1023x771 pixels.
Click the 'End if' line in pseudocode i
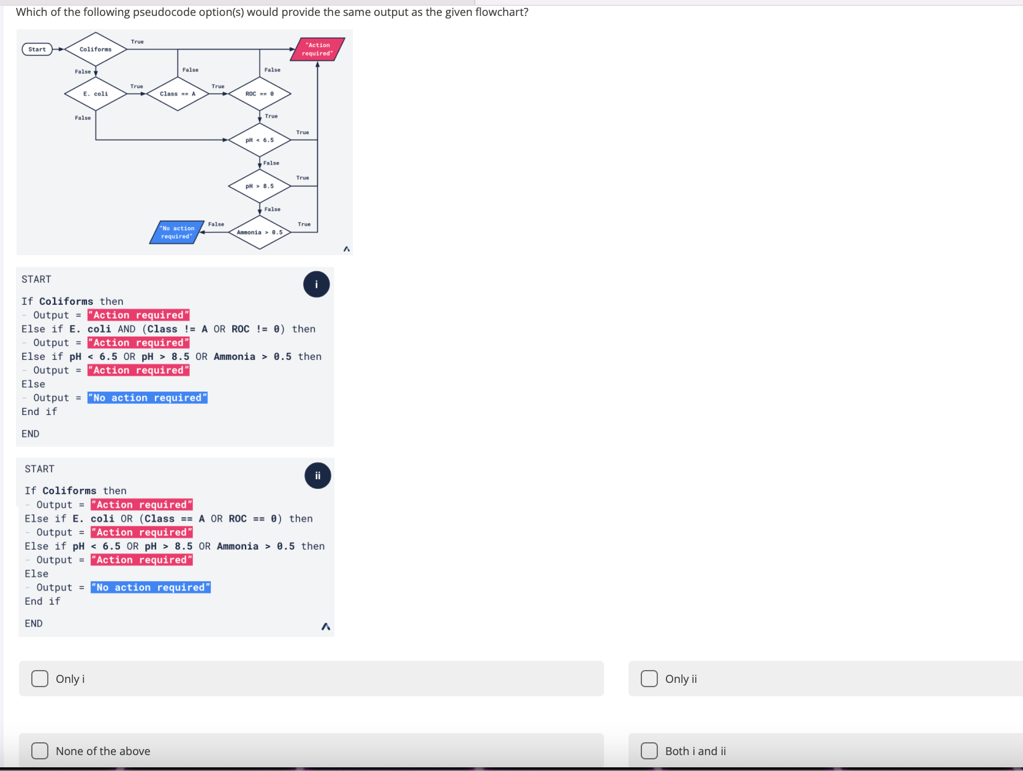39,411
